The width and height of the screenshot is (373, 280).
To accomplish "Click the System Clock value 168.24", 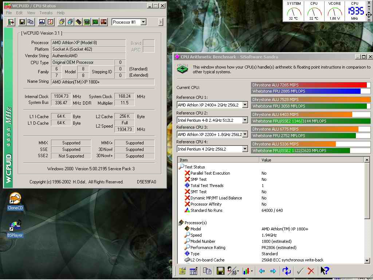I will (x=125, y=96).
